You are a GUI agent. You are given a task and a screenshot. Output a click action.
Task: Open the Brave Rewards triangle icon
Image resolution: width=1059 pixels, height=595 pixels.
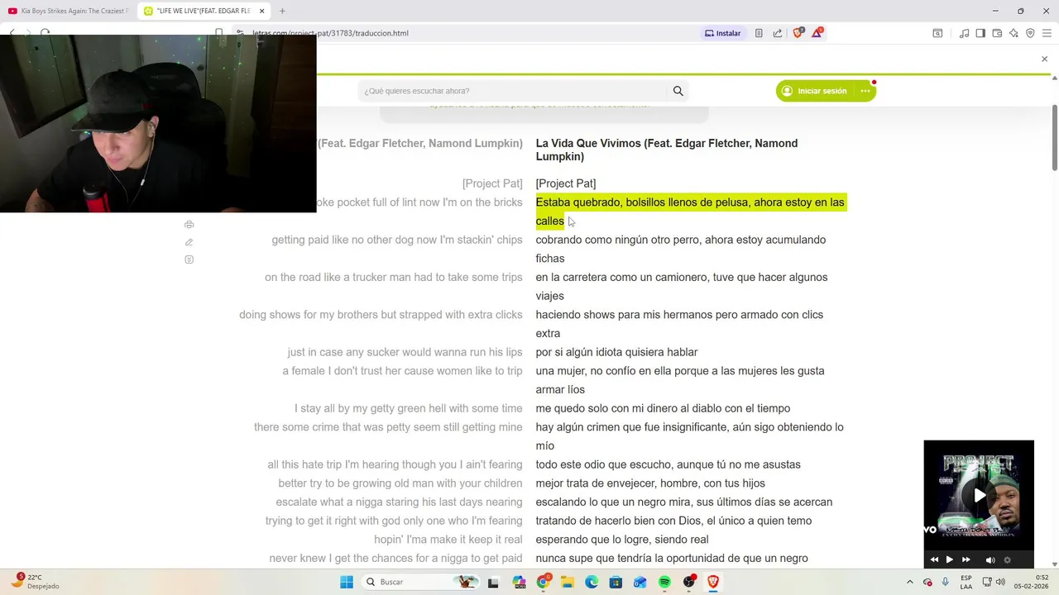coord(817,33)
